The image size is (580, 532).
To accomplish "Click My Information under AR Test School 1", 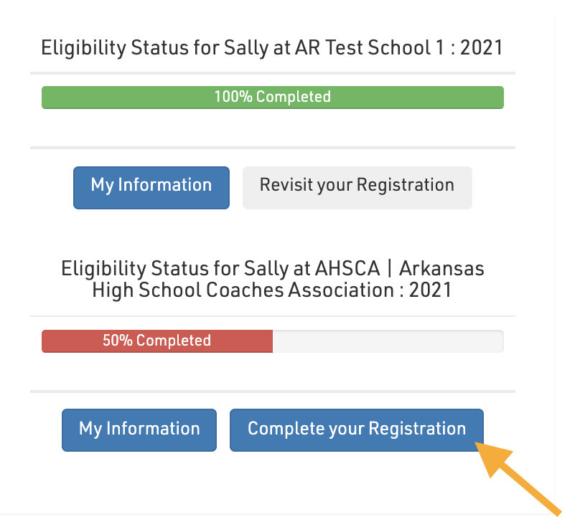I will click(x=151, y=187).
